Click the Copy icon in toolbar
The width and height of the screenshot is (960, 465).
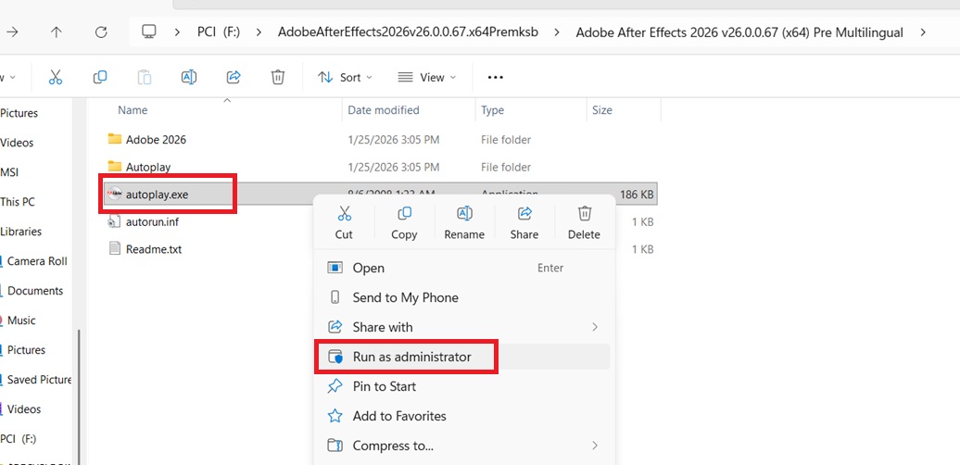click(100, 77)
